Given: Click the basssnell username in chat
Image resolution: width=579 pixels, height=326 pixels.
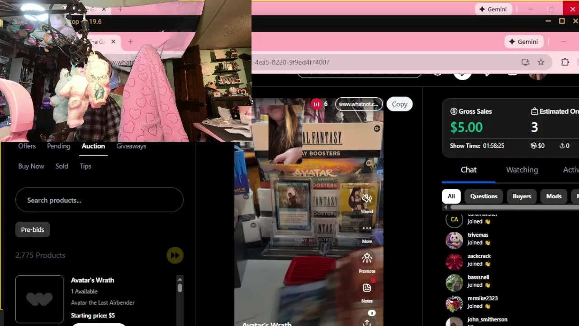Looking at the screenshot, I should (x=478, y=277).
